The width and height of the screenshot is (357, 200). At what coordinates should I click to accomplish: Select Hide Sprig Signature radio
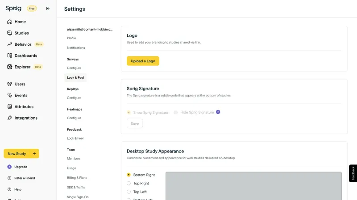coord(175,112)
